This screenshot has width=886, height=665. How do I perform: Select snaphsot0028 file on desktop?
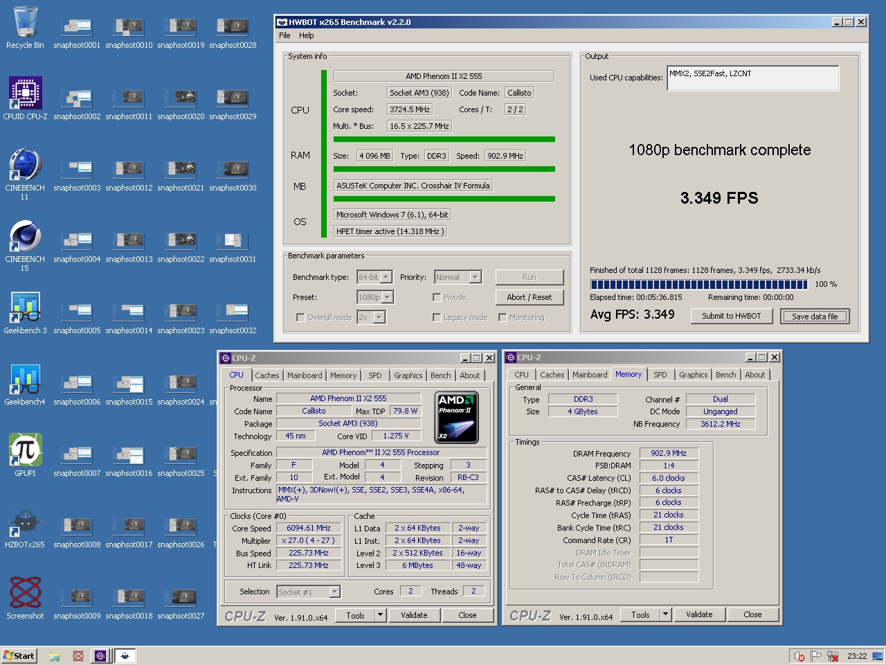pyautogui.click(x=233, y=33)
